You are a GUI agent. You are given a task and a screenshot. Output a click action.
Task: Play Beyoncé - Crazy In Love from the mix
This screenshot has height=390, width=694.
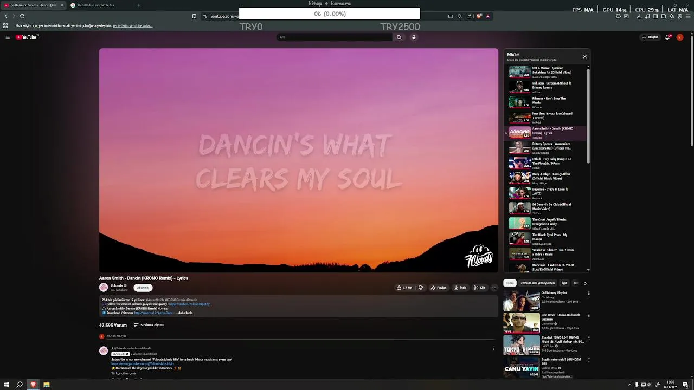(547, 193)
